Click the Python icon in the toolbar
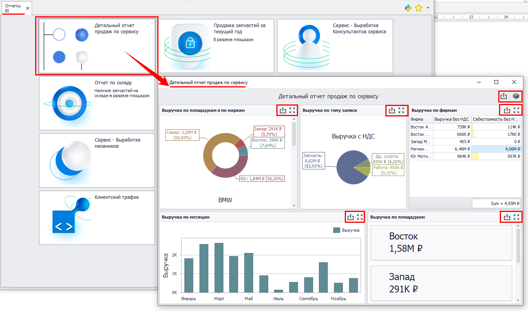The image size is (528, 311). click(x=408, y=8)
